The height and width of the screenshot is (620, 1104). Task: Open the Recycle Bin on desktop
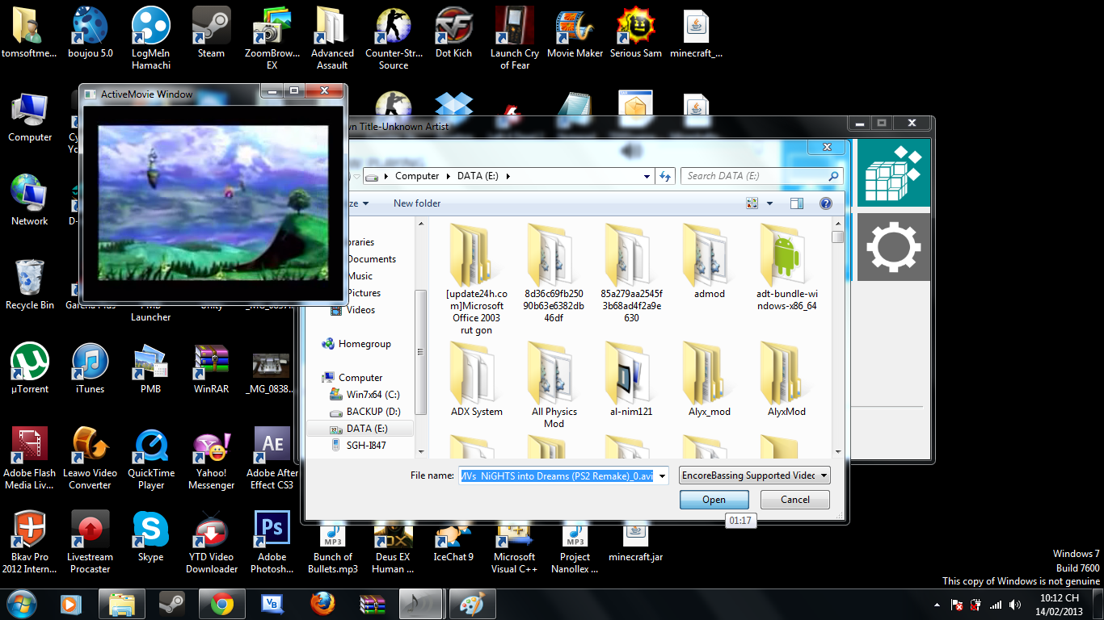(x=30, y=285)
